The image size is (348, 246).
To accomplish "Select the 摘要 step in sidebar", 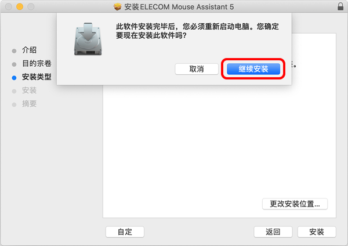I will (x=29, y=104).
